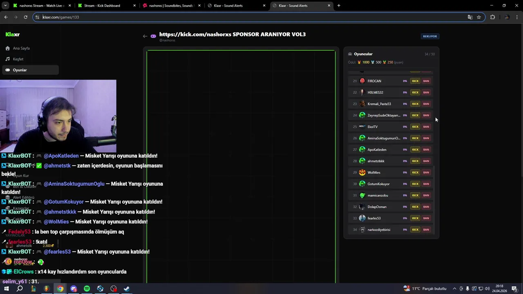Kick player narkozdiyebirisi
The image size is (523, 294).
(x=415, y=229)
